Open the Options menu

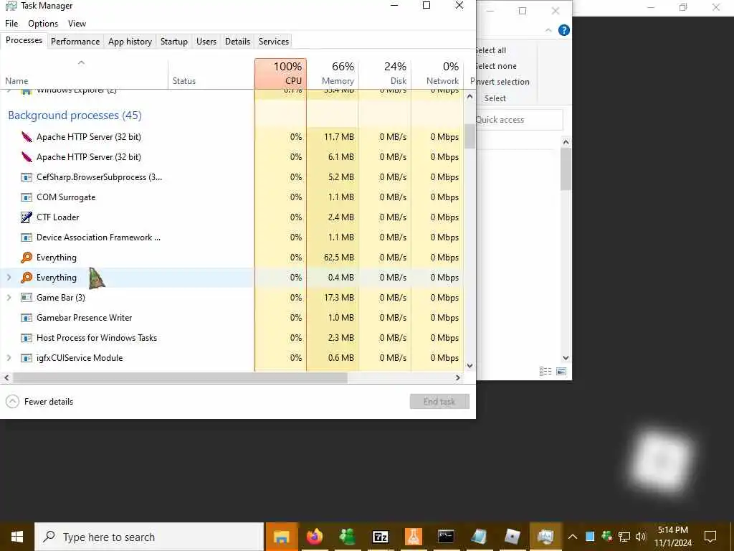coord(43,24)
